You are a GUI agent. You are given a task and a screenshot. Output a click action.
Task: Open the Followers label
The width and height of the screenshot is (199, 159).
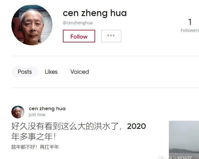point(190,30)
